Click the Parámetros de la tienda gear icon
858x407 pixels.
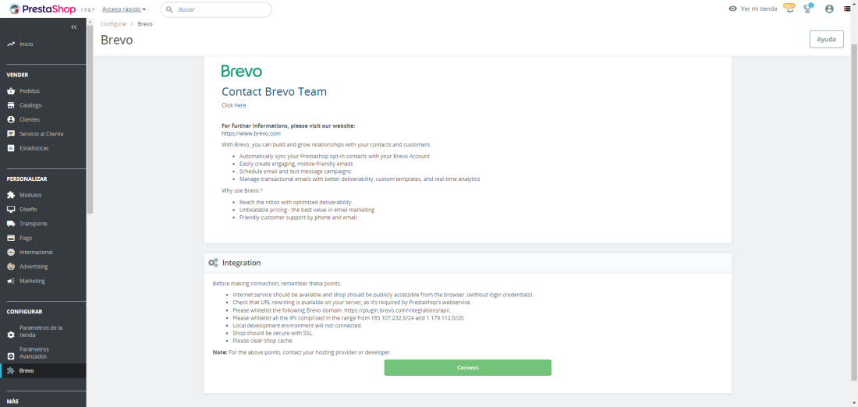pos(11,334)
